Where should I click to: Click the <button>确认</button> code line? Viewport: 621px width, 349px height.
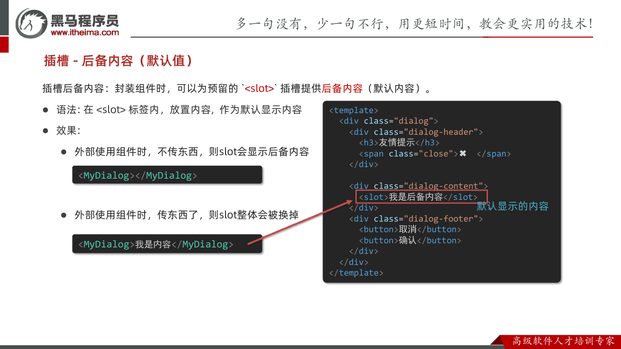click(x=410, y=241)
